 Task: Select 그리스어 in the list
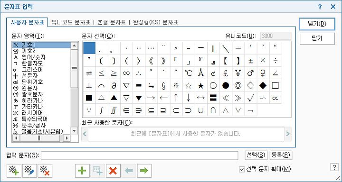(41, 70)
